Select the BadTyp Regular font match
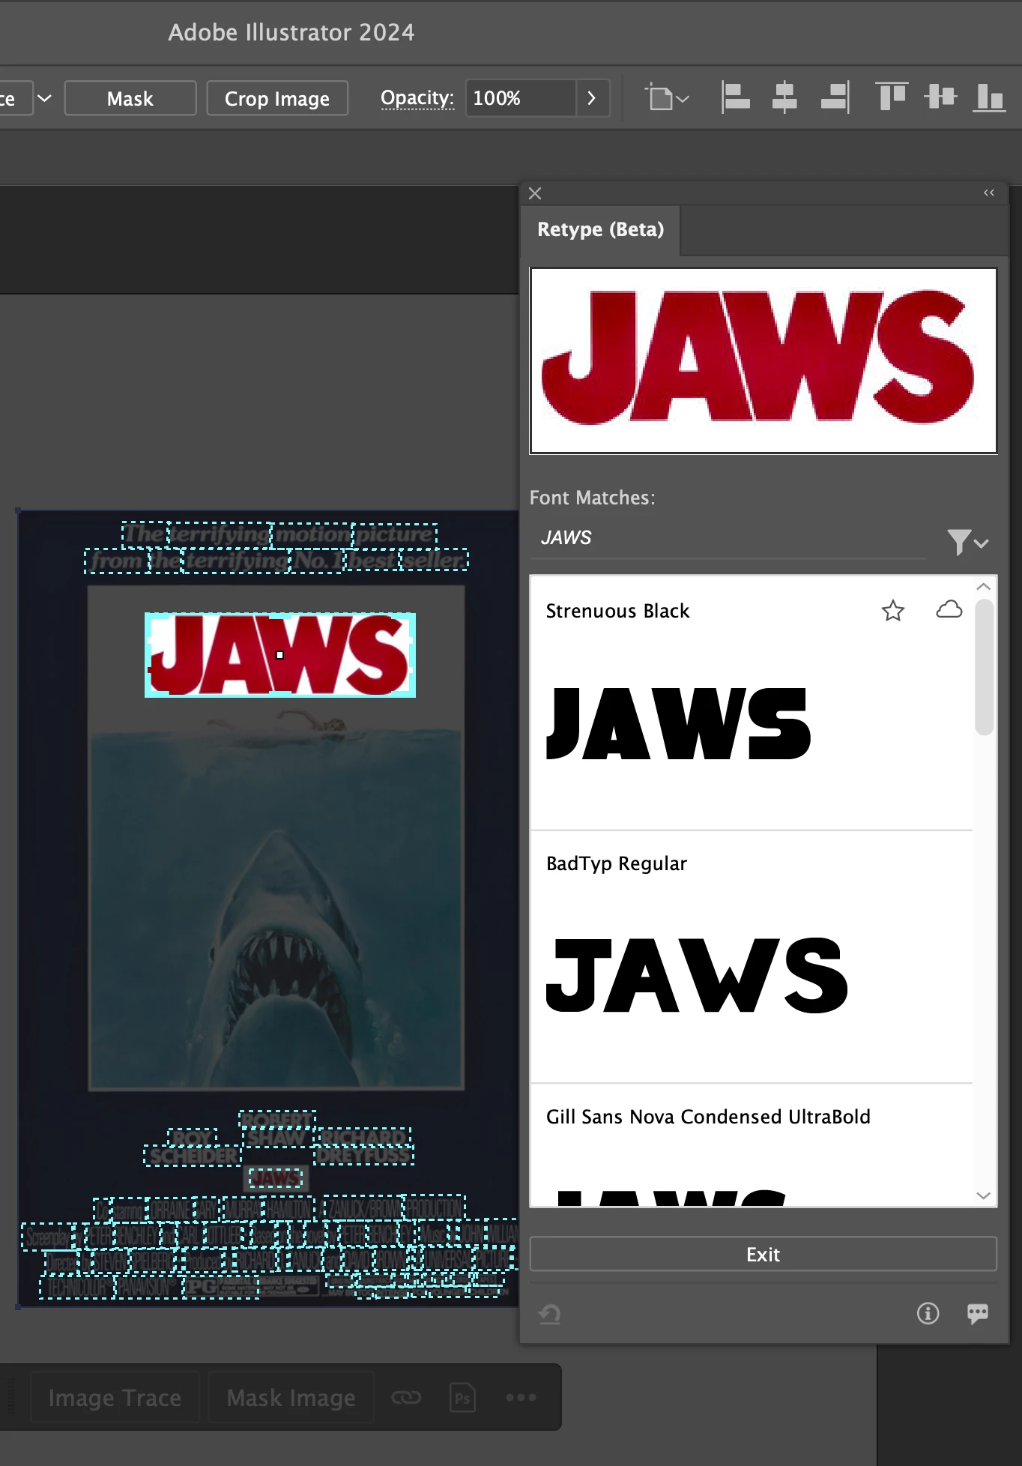The width and height of the screenshot is (1022, 1466). 752,957
